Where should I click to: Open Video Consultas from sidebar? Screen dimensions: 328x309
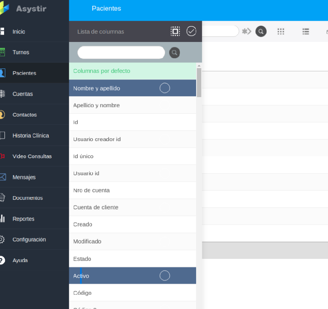32,157
